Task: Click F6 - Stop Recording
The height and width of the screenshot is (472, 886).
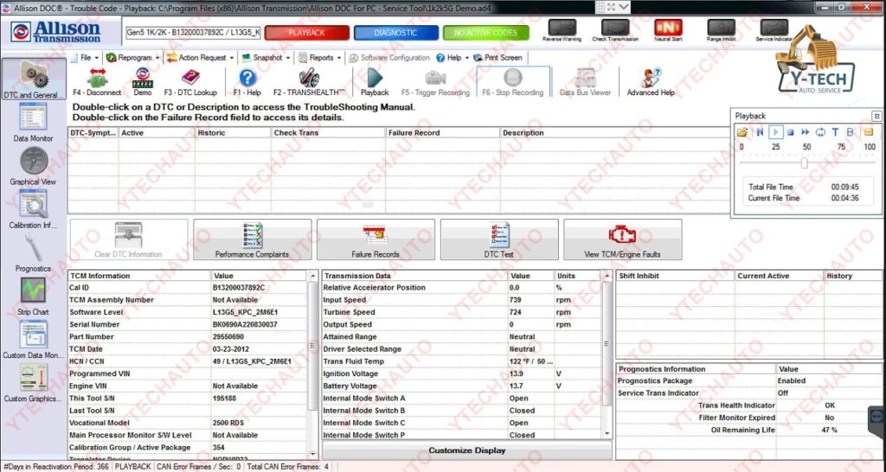Action: (x=512, y=82)
